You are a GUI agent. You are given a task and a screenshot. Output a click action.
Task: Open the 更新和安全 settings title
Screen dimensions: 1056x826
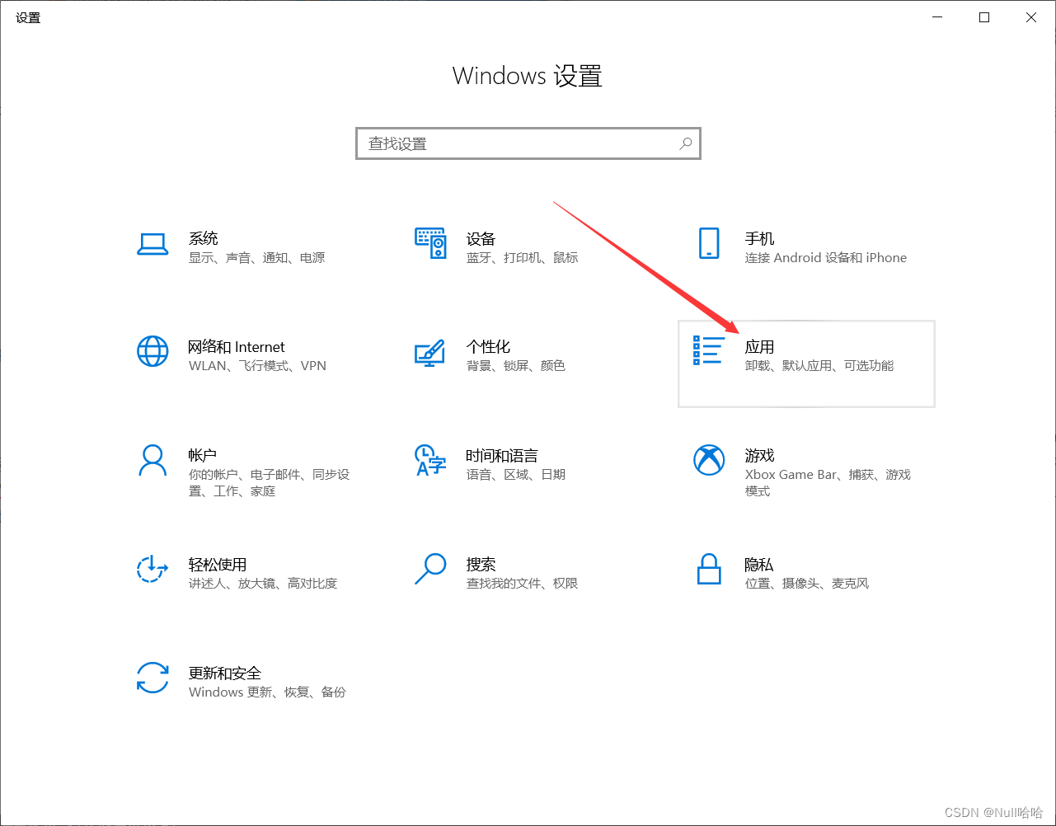225,673
